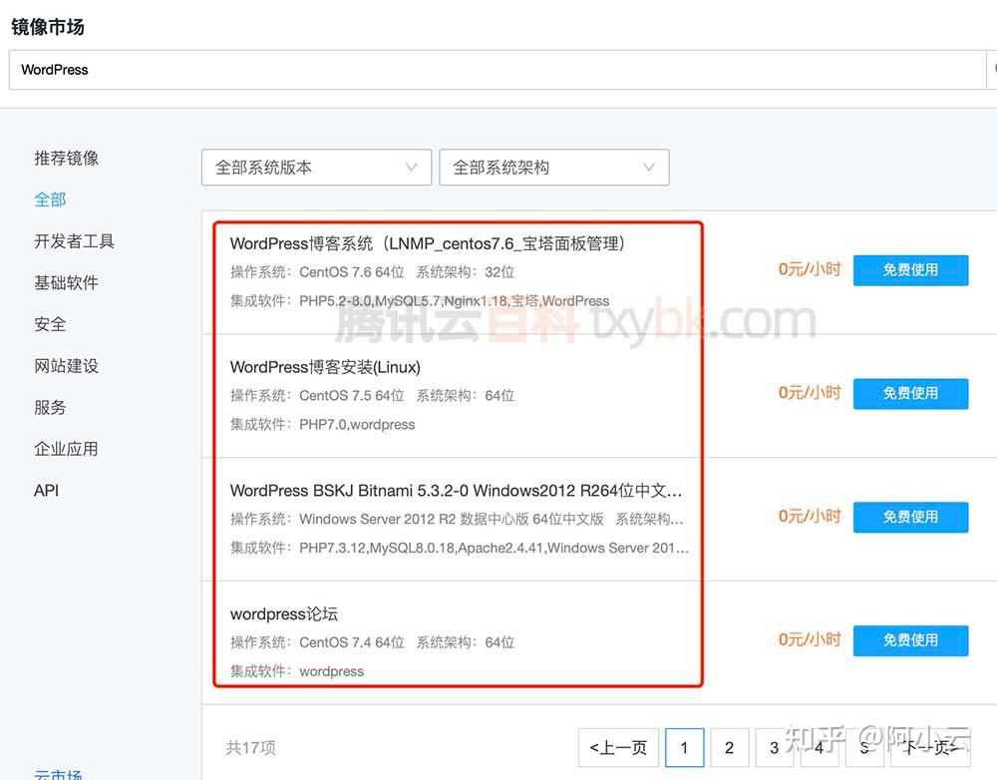Click the 共17项 total count text
This screenshot has width=997, height=780.
250,747
